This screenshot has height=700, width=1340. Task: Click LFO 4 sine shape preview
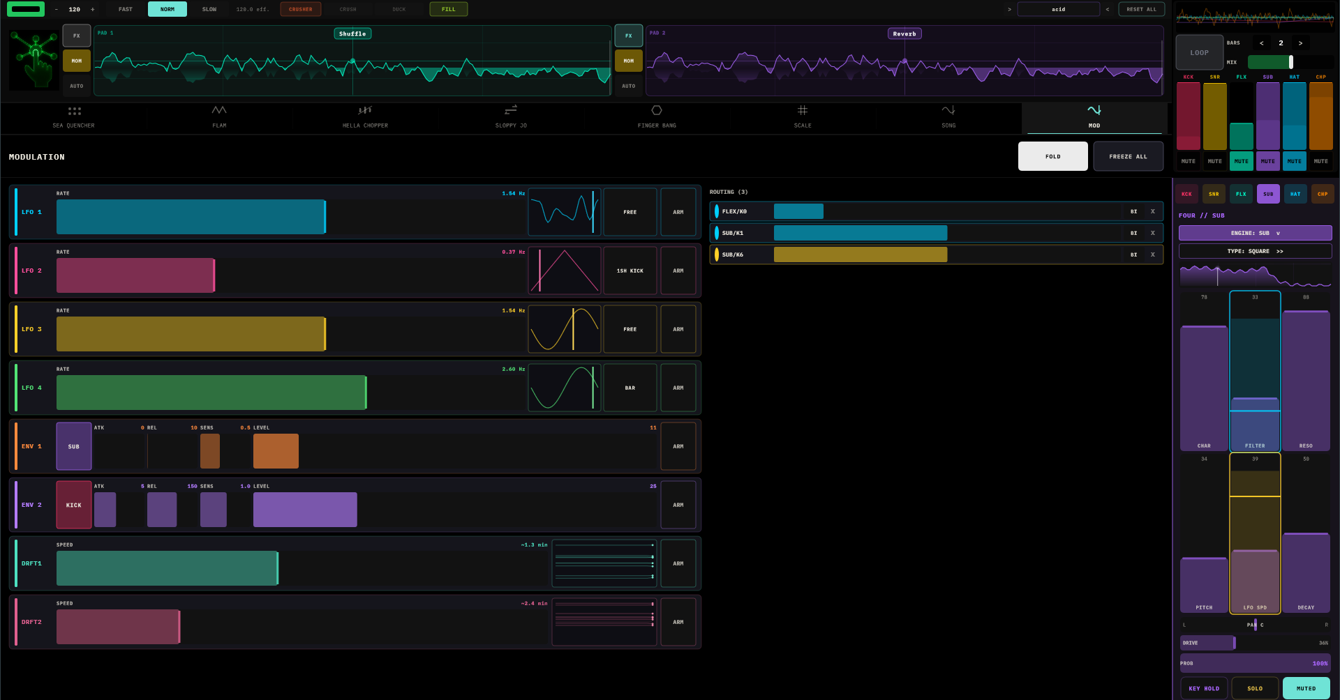565,388
